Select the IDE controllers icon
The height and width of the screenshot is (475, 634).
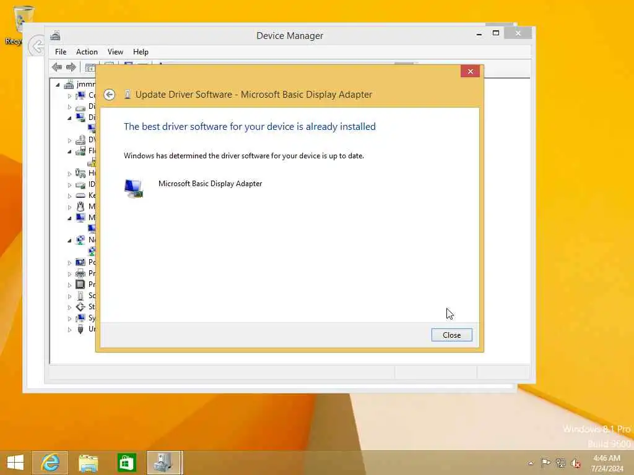pos(80,184)
